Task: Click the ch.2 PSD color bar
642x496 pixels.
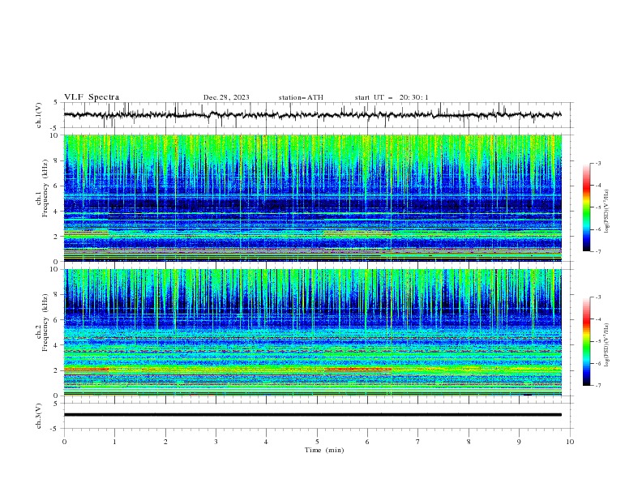Action: click(587, 341)
